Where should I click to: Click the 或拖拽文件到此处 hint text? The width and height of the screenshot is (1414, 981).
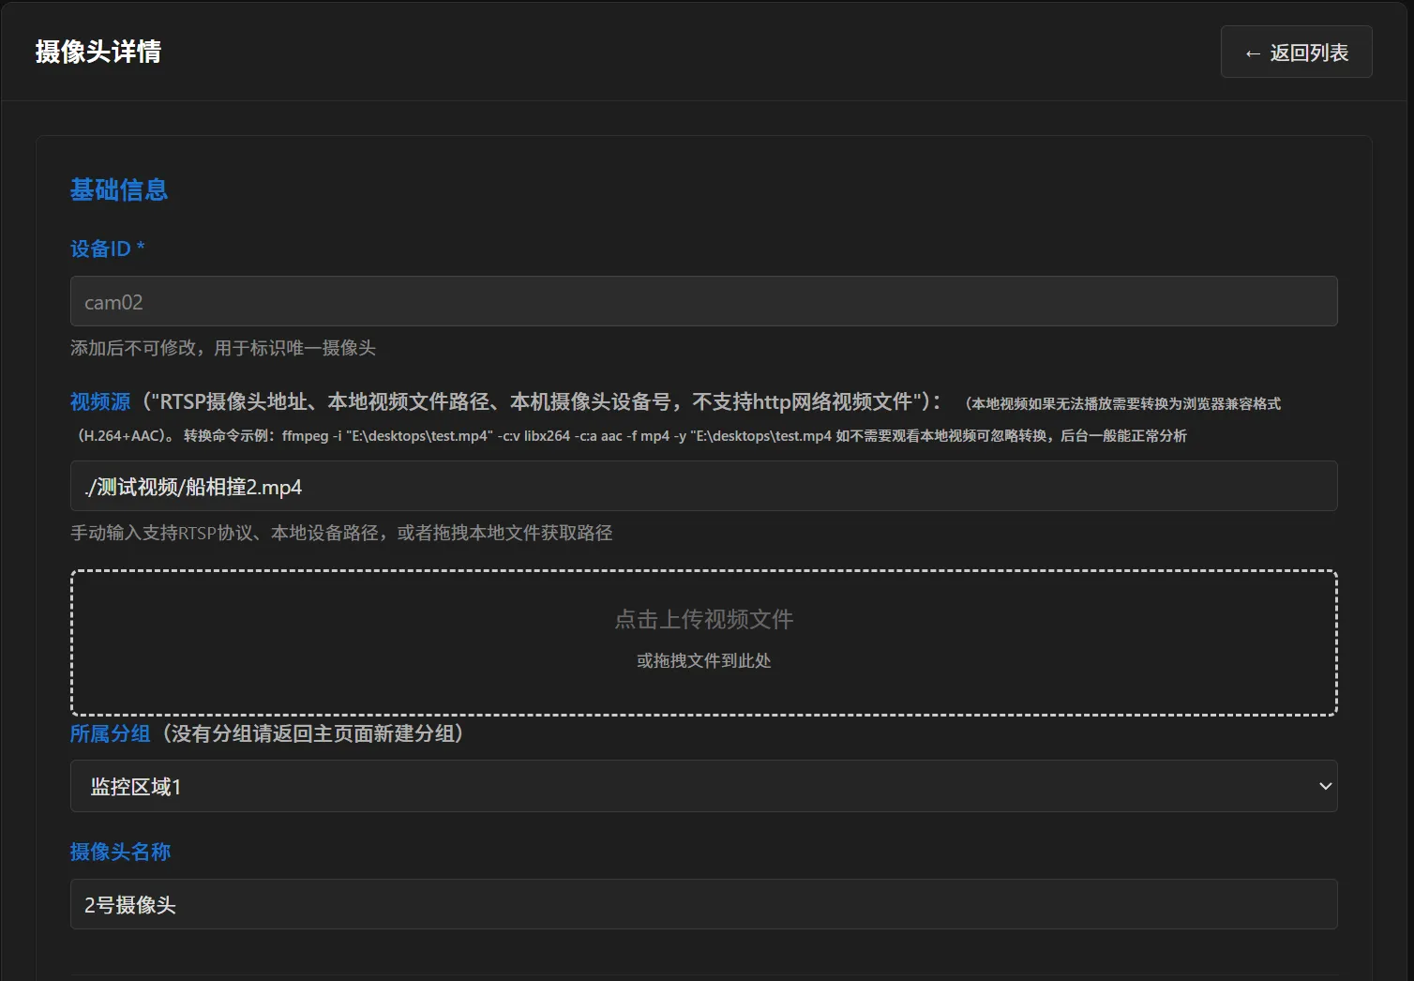click(x=703, y=661)
